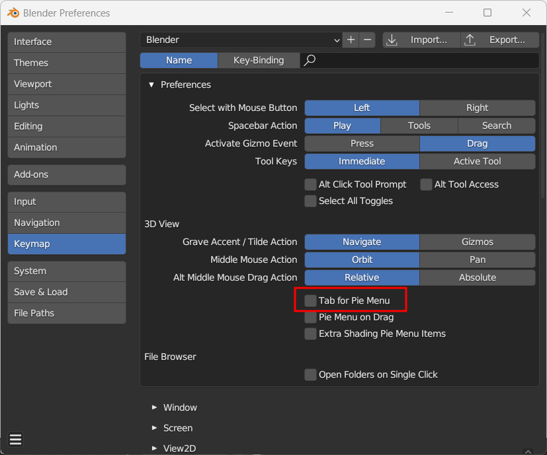547x455 pixels.
Task: Enable Open Folders on Single Click
Action: pyautogui.click(x=310, y=375)
